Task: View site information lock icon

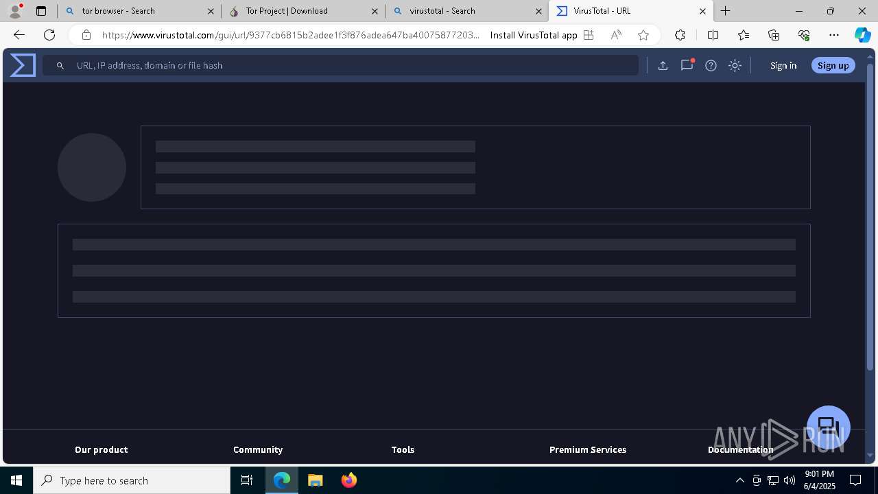Action: coord(86,35)
